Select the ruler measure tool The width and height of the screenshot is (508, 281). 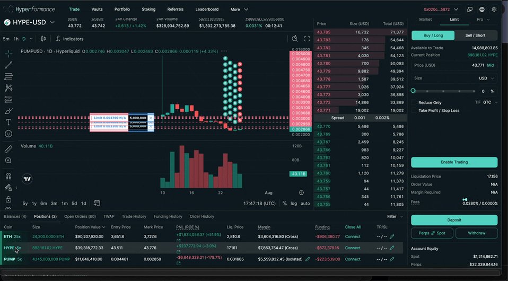(x=8, y=149)
